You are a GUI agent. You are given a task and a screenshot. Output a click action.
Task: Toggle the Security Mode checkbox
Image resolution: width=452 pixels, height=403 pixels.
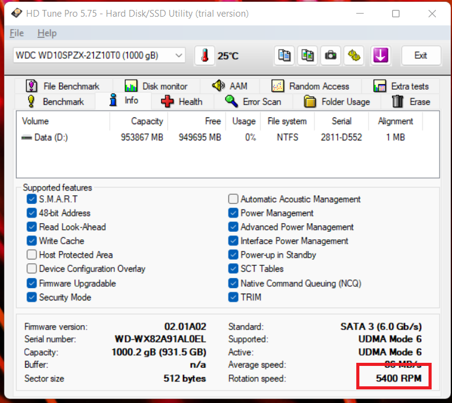pos(31,297)
